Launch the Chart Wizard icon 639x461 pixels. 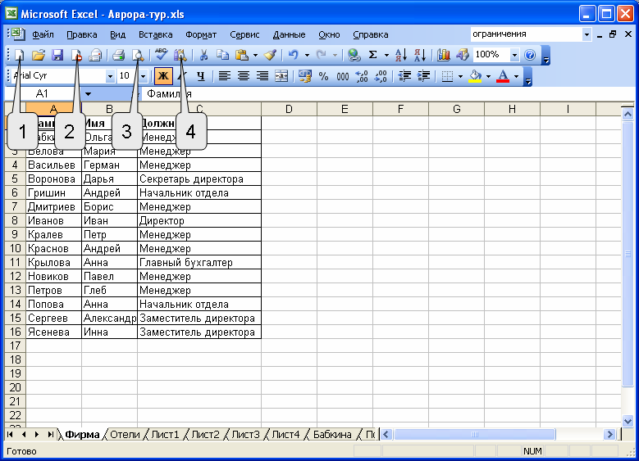pos(444,55)
